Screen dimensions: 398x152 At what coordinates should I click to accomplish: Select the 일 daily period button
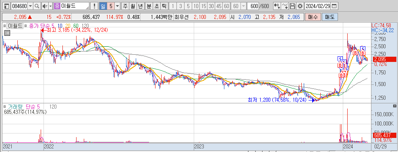pyautogui.click(x=103, y=6)
